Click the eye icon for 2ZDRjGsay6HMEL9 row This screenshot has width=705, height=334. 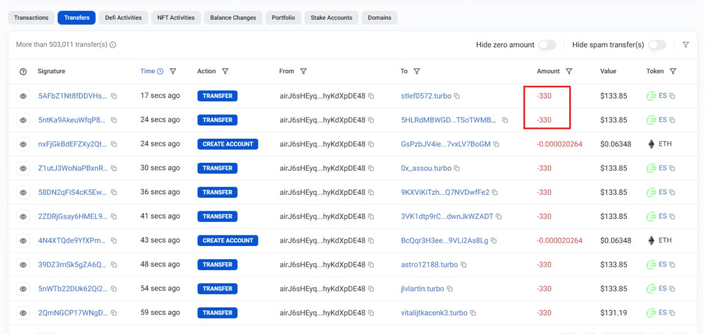coord(23,217)
